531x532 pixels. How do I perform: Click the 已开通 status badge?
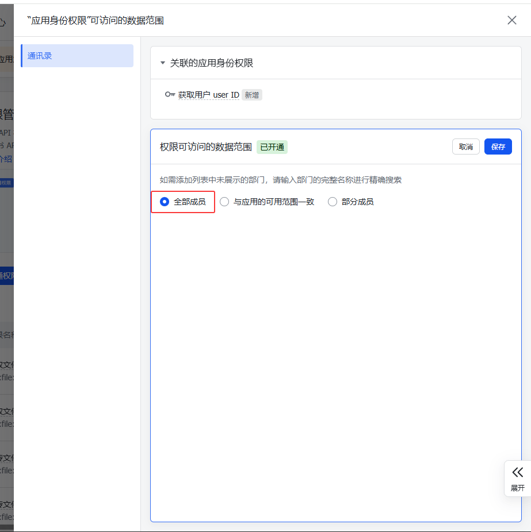(x=271, y=147)
